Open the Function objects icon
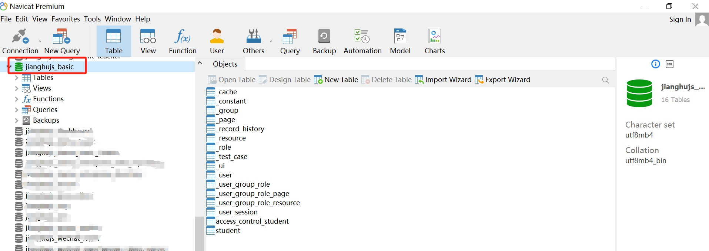709x251 pixels. coord(183,41)
